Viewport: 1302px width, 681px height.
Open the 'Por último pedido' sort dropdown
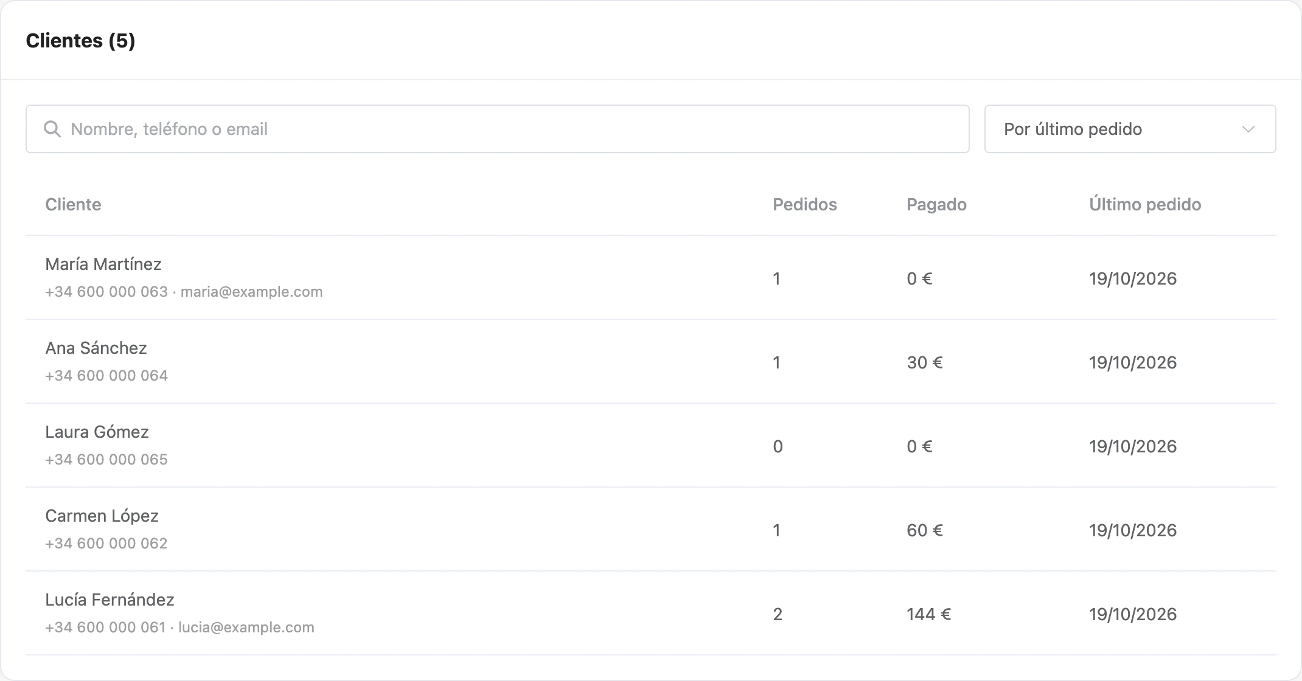click(x=1130, y=129)
